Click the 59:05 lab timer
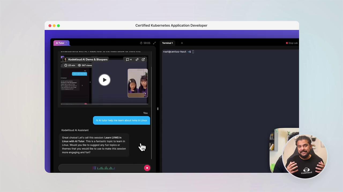The width and height of the screenshot is (343, 192). 147,43
